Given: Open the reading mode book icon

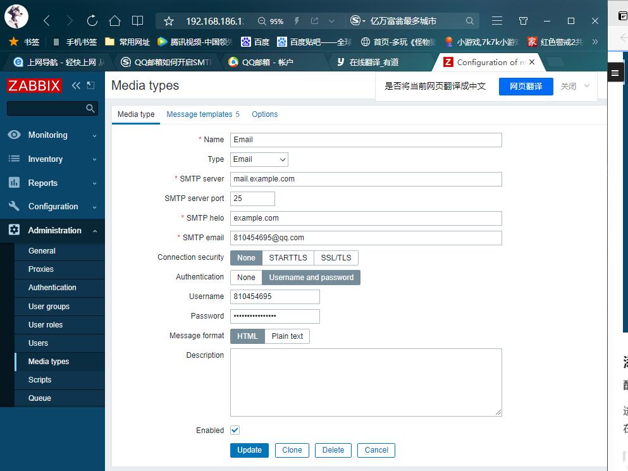Looking at the screenshot, I should [x=137, y=21].
